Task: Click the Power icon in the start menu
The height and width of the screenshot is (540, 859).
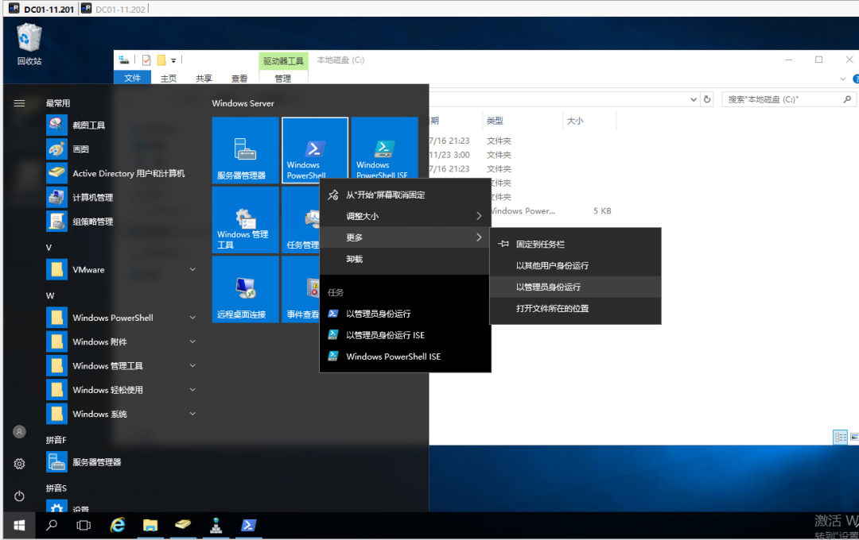Action: coord(19,496)
